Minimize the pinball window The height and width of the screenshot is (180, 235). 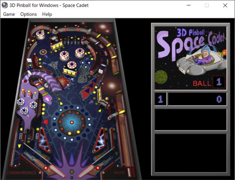point(189,5)
